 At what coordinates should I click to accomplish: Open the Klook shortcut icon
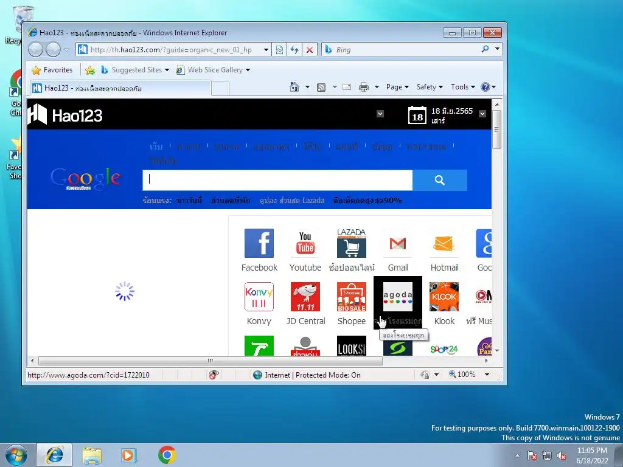pyautogui.click(x=444, y=297)
